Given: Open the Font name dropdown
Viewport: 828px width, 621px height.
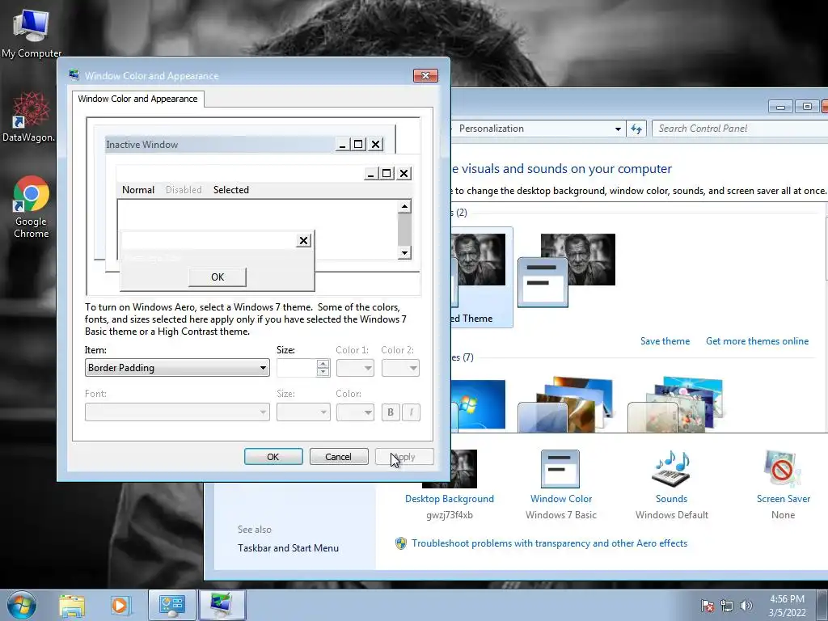Looking at the screenshot, I should 177,412.
